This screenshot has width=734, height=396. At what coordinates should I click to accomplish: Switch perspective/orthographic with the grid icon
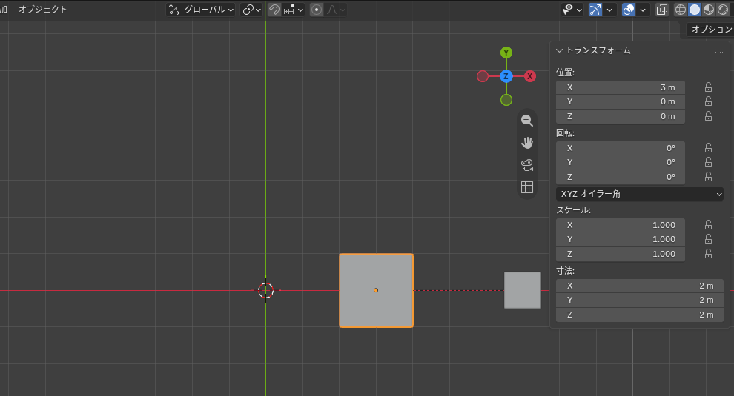pos(527,187)
